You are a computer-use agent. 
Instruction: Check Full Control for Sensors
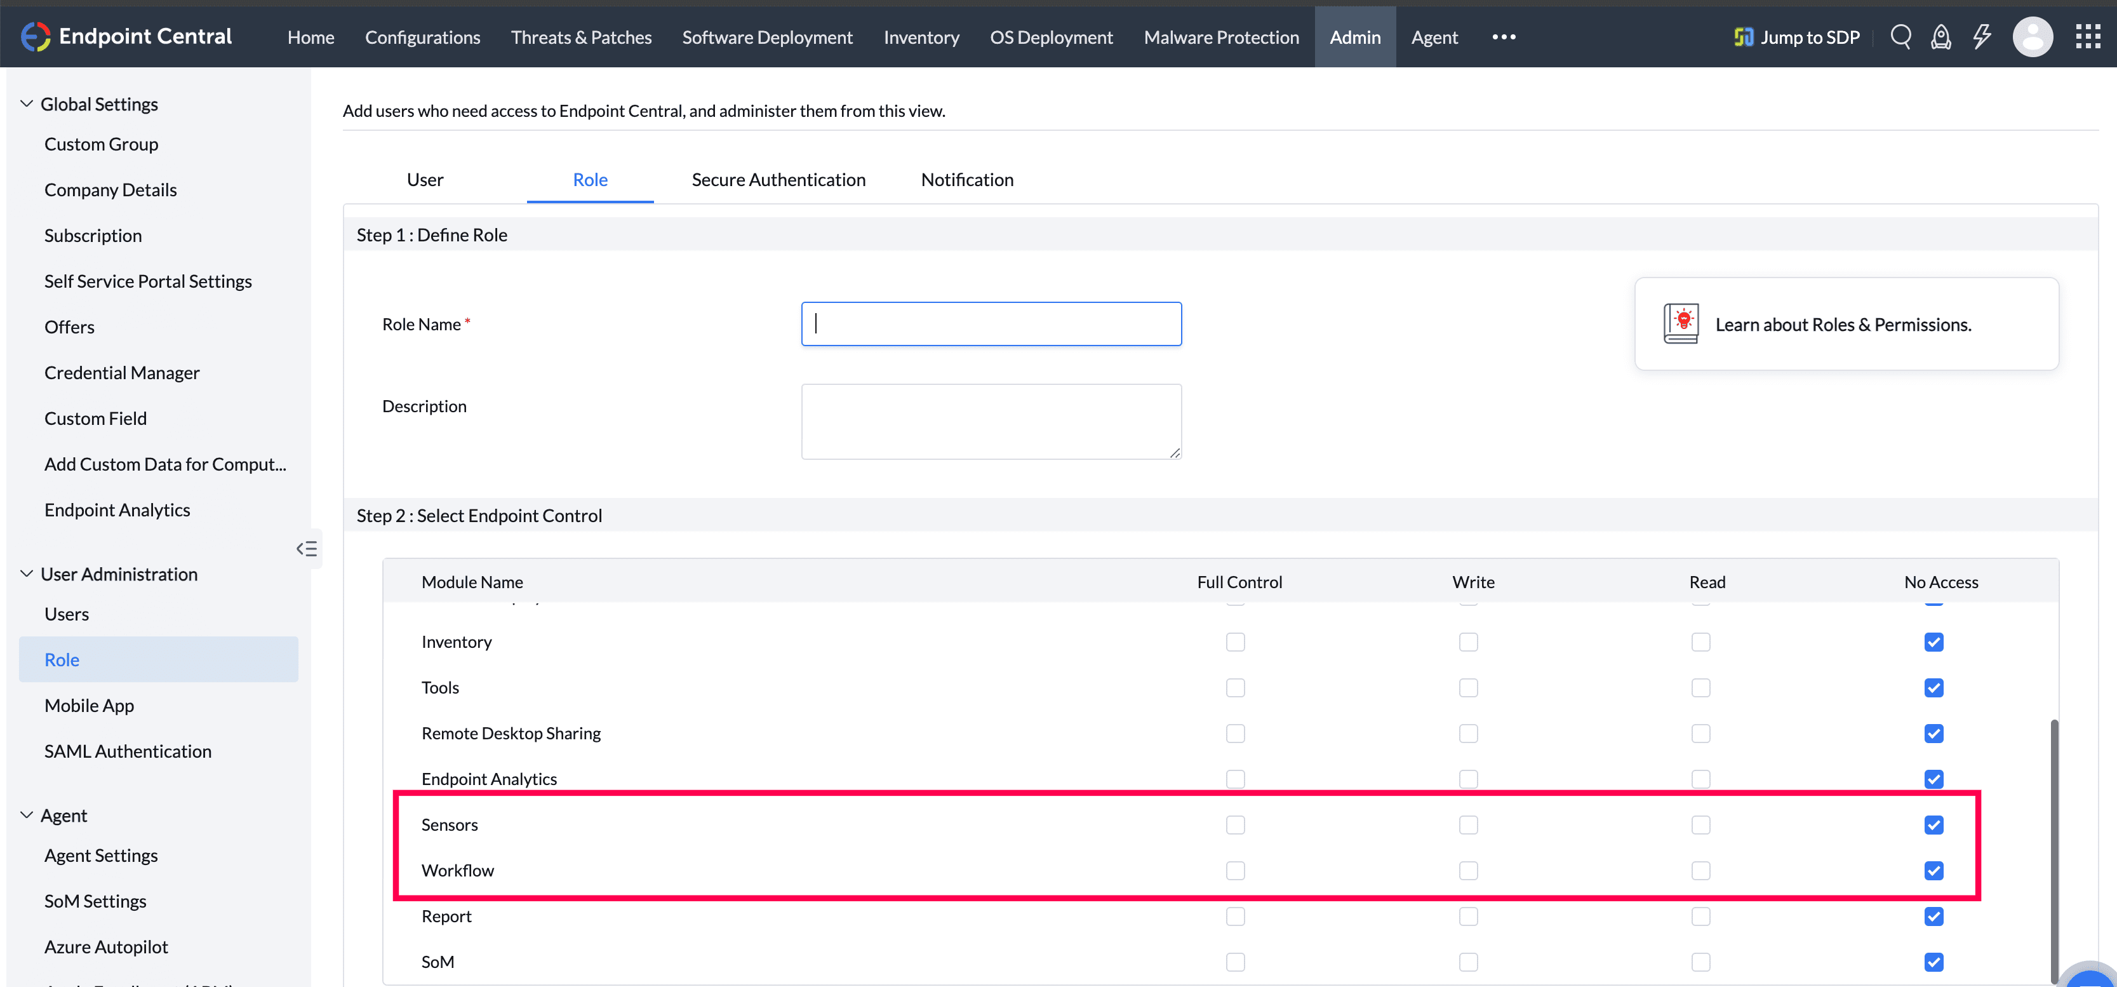pos(1235,824)
